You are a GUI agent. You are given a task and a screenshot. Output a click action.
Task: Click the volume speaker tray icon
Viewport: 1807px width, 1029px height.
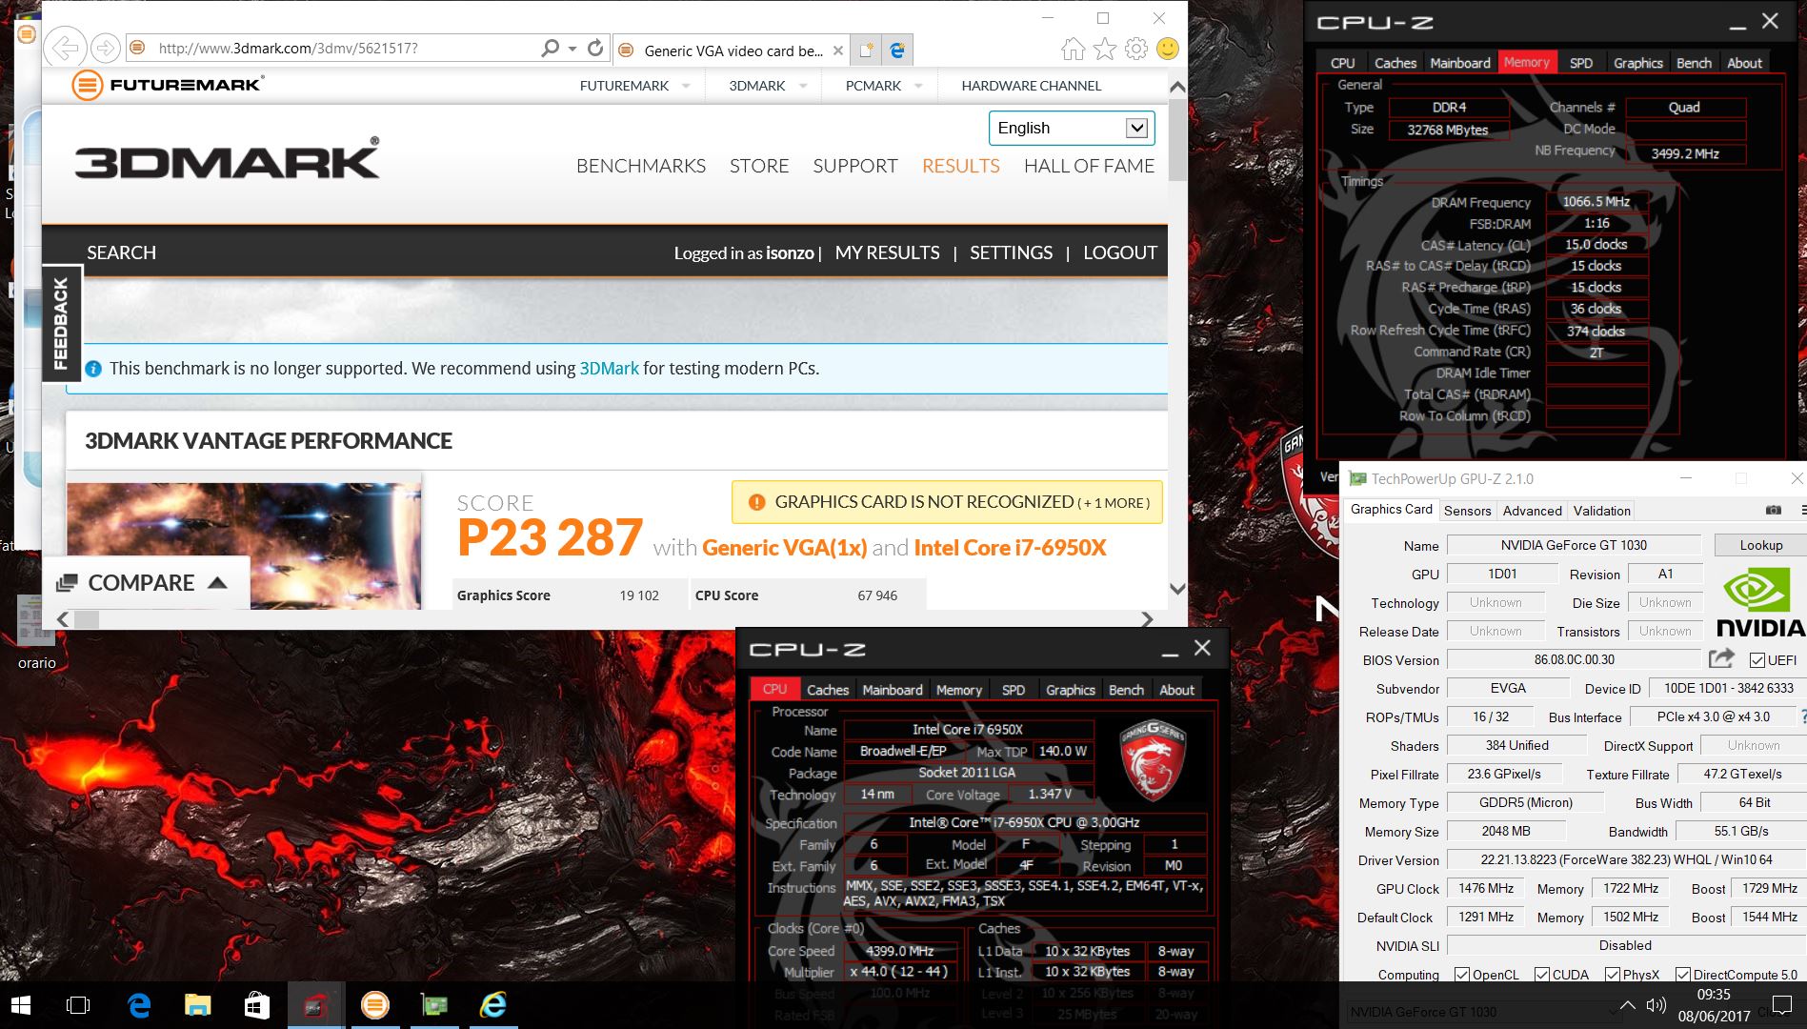pyautogui.click(x=1656, y=1005)
